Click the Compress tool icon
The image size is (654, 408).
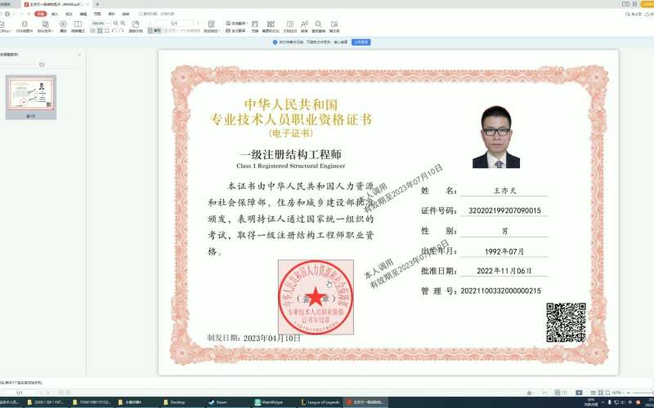(x=255, y=26)
